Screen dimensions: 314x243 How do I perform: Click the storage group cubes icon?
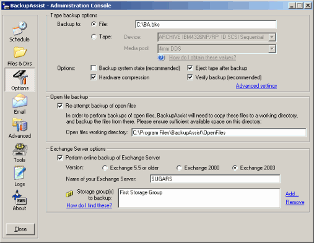click(x=69, y=194)
